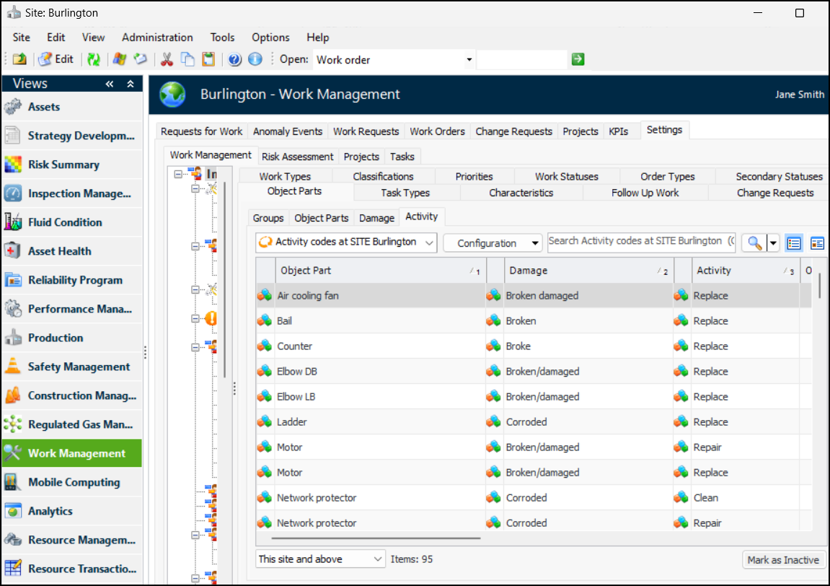Screen dimensions: 830x586
Task: Select the Damage sub-tab
Action: tap(376, 218)
